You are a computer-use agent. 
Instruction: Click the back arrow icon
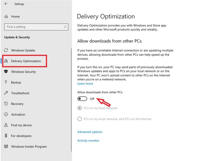(x=6, y=4)
